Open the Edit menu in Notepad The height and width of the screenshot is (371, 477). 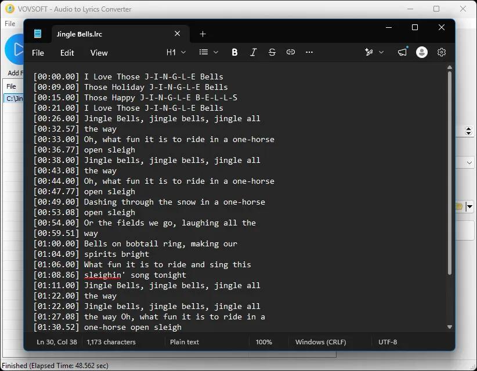(67, 53)
